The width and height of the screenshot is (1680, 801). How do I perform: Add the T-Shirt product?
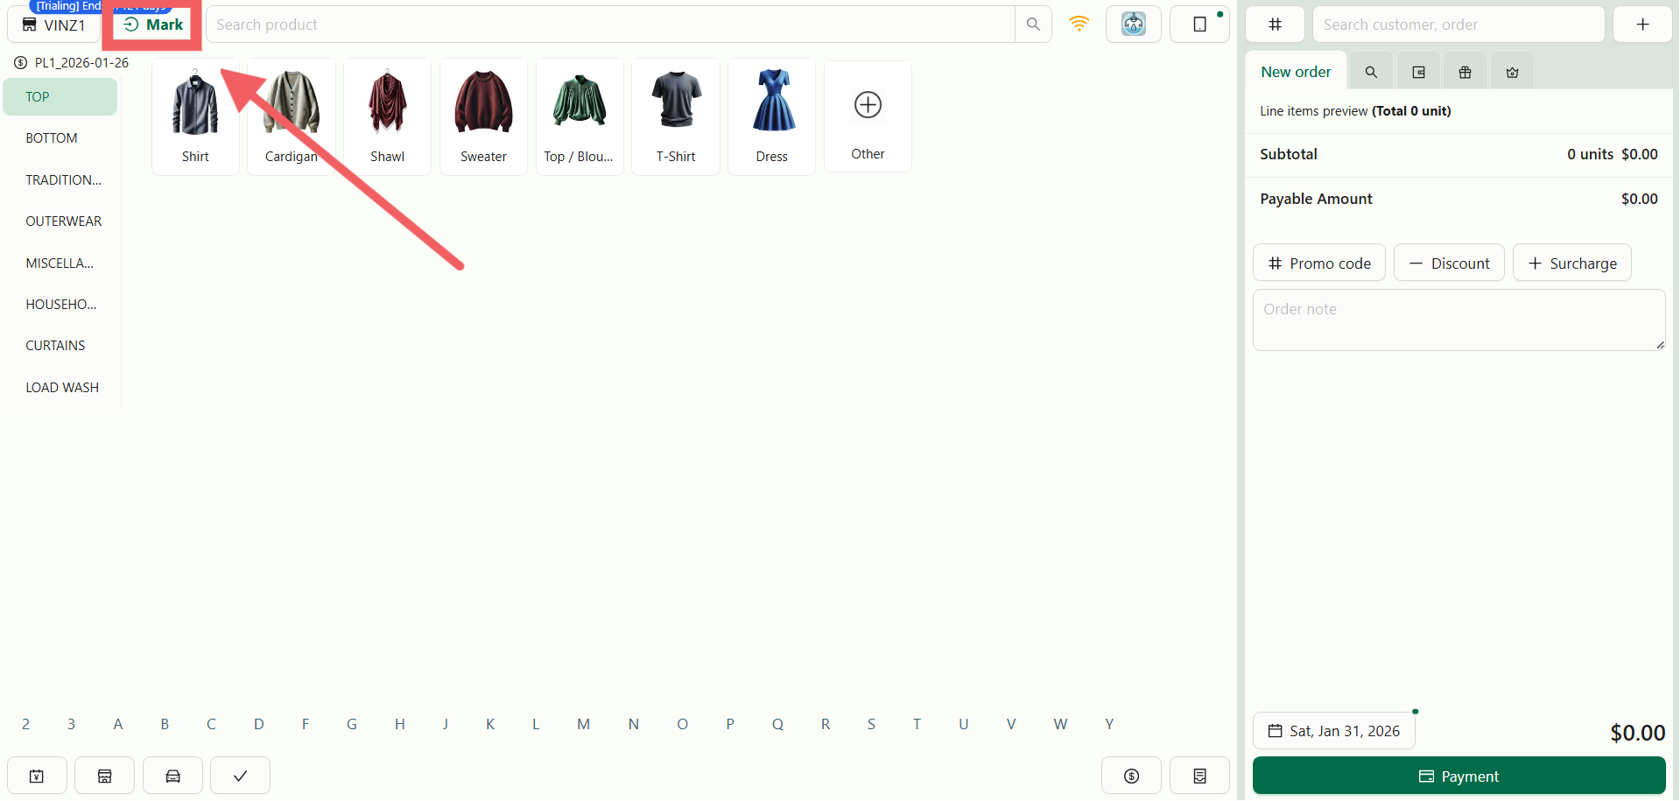(x=676, y=117)
